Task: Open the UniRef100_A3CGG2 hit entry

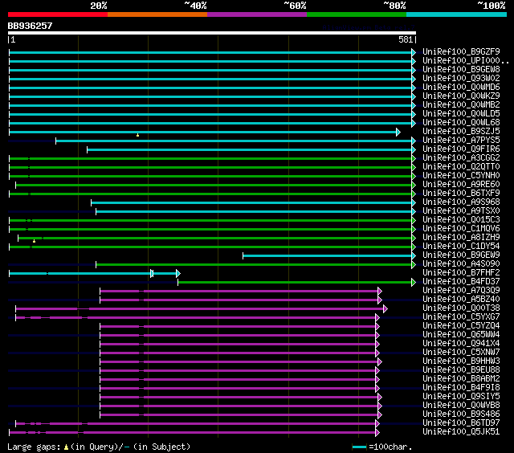Action: click(461, 158)
